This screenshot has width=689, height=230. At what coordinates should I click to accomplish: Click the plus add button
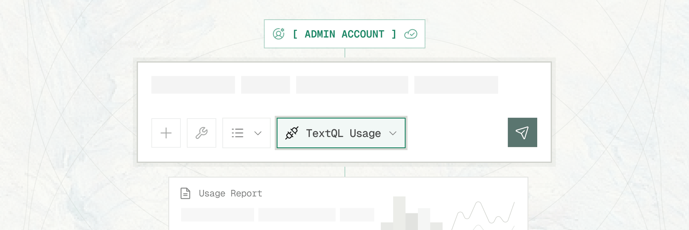tap(166, 133)
